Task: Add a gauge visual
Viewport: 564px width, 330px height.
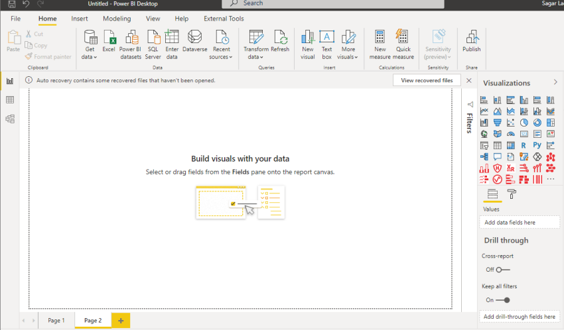Action: (511, 134)
